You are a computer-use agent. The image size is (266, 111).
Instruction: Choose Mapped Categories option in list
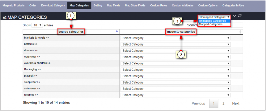[214, 24]
